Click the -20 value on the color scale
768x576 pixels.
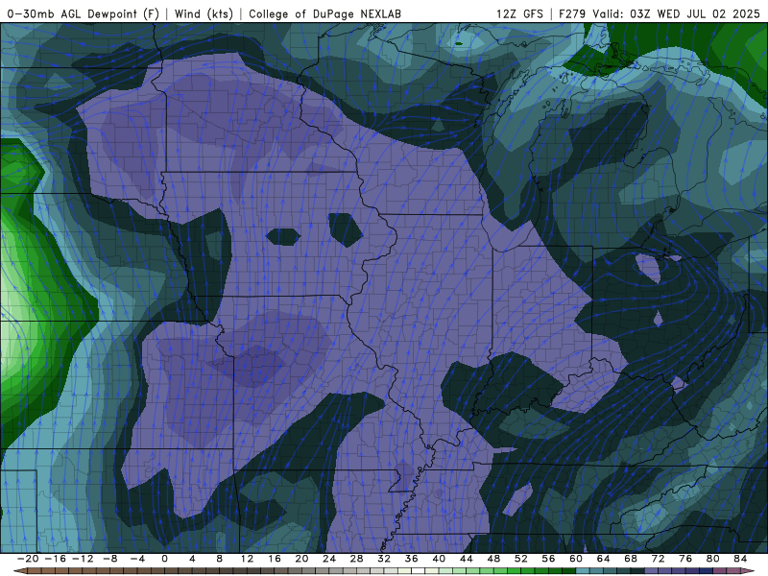coord(28,559)
